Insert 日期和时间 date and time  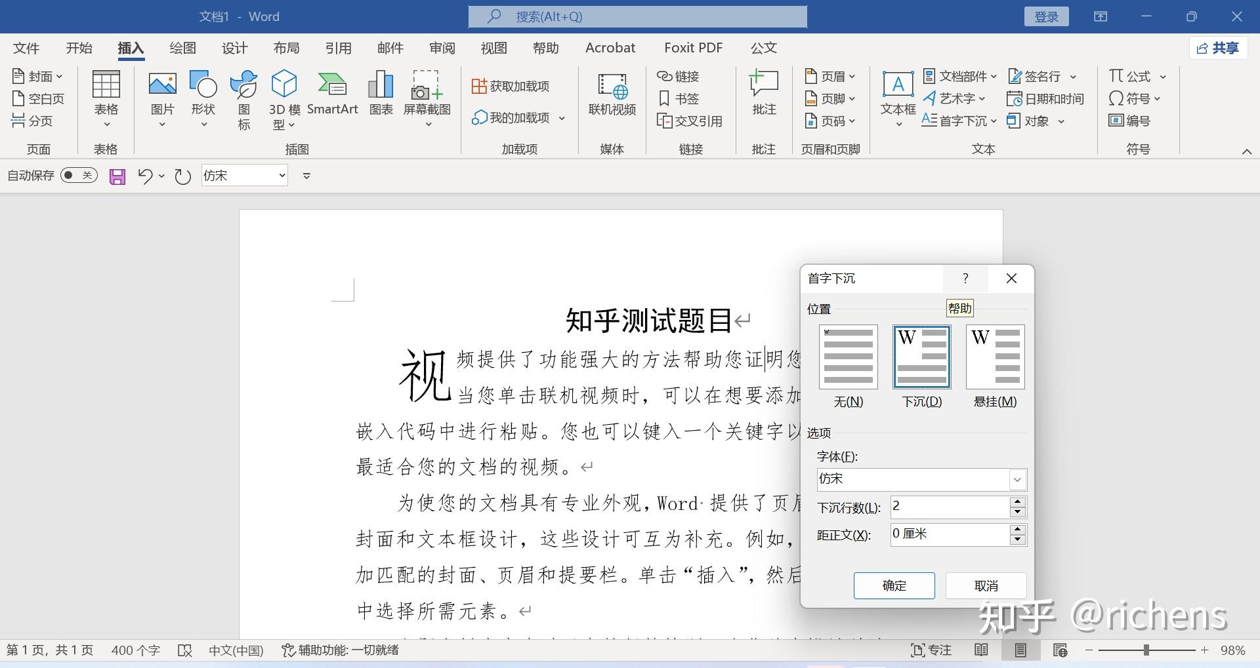pos(1045,99)
